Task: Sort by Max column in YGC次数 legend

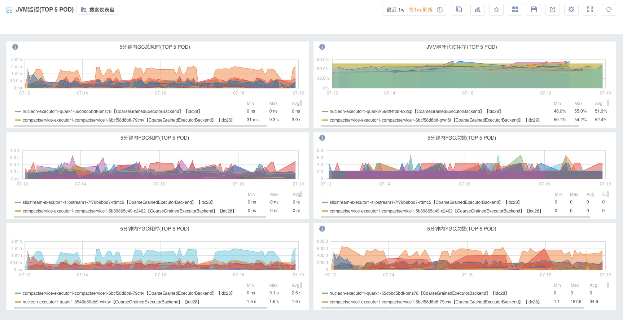Action: tap(574, 285)
